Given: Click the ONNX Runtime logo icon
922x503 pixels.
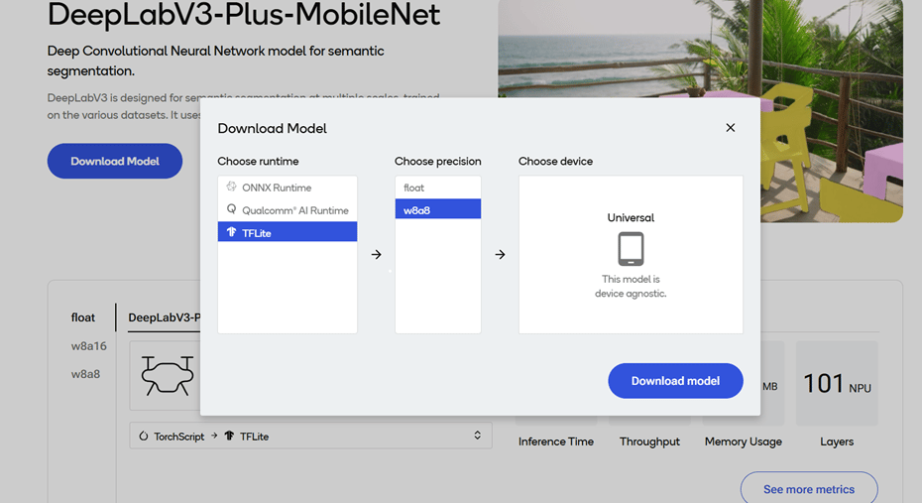Looking at the screenshot, I should pyautogui.click(x=231, y=187).
